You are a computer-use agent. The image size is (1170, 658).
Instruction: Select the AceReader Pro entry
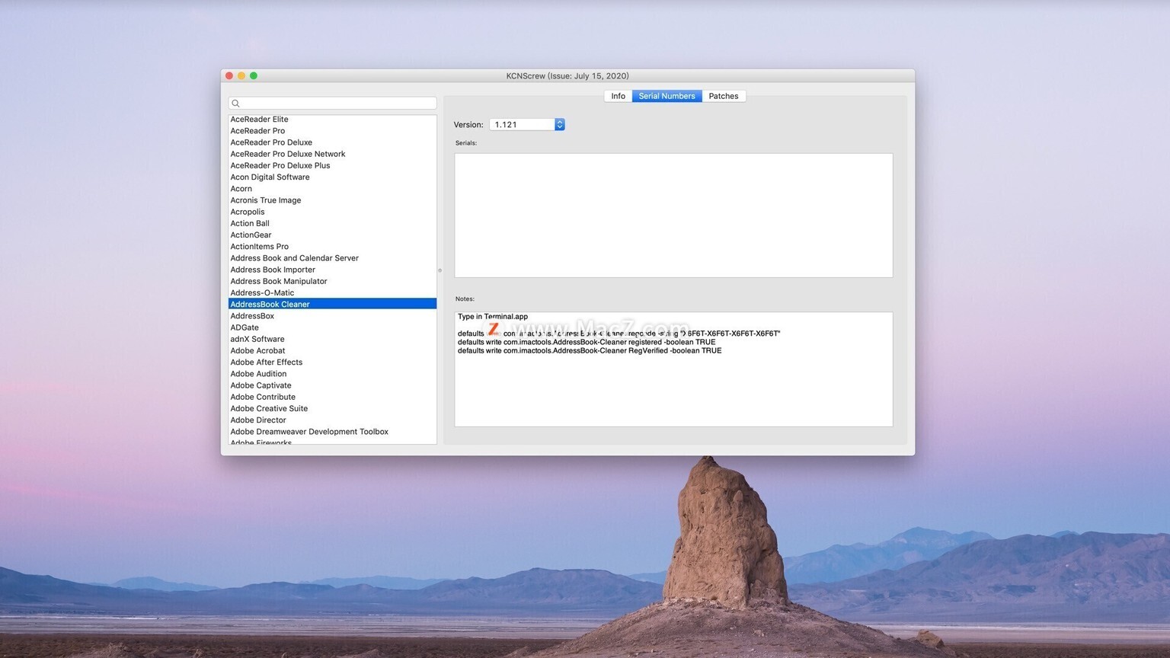tap(332, 131)
